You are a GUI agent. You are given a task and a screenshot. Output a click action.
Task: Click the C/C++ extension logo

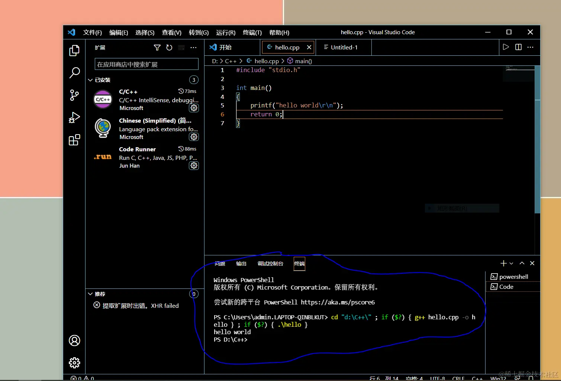coord(103,99)
